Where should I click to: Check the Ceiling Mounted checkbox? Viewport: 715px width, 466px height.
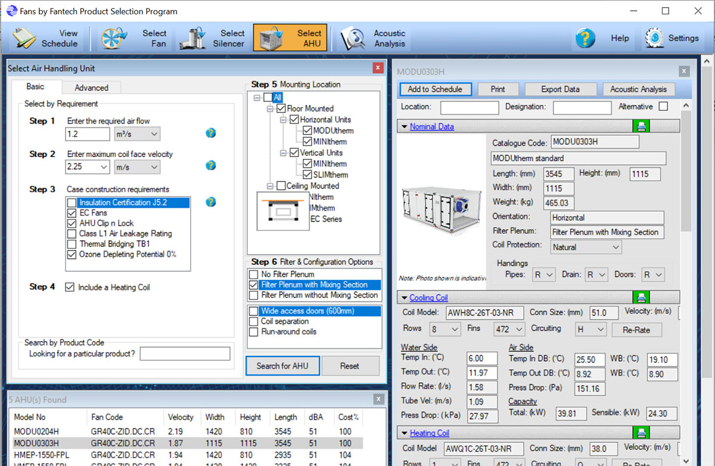[281, 186]
